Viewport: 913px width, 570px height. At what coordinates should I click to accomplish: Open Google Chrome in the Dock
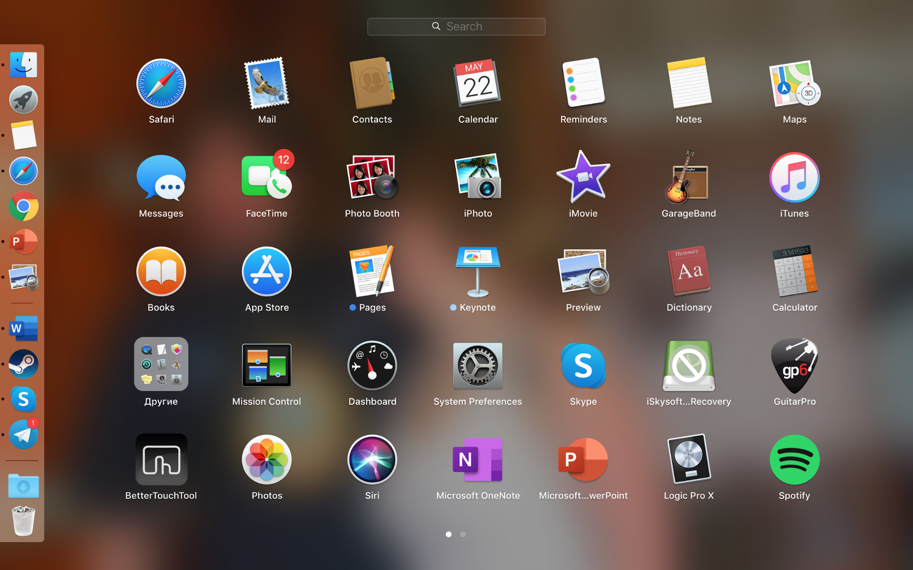pos(23,206)
